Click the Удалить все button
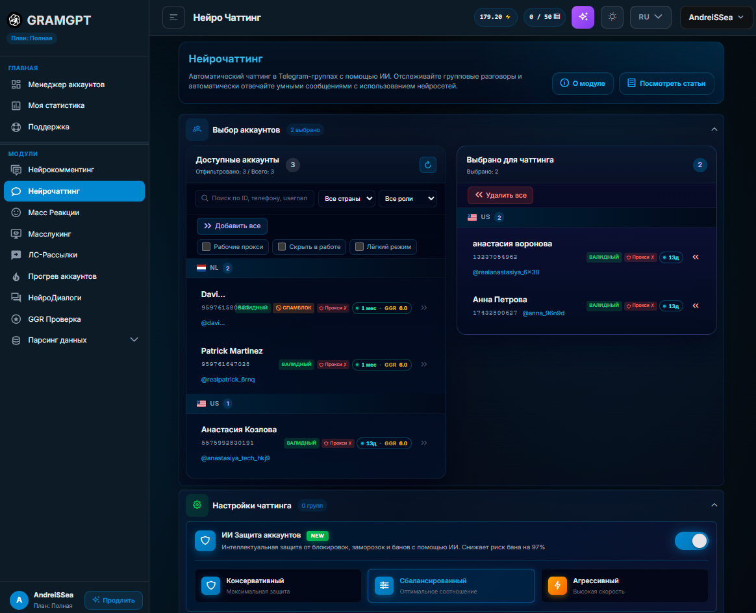 pos(501,195)
